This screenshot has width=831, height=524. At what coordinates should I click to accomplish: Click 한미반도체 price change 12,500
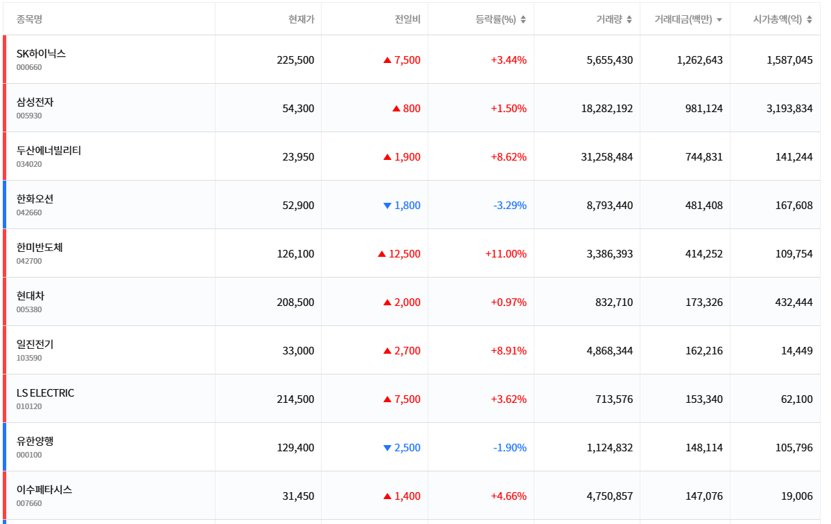click(x=399, y=254)
